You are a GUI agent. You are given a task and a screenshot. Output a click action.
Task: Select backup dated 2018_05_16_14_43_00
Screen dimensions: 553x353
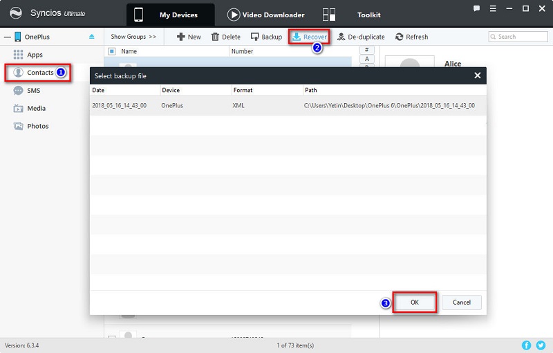tap(119, 105)
